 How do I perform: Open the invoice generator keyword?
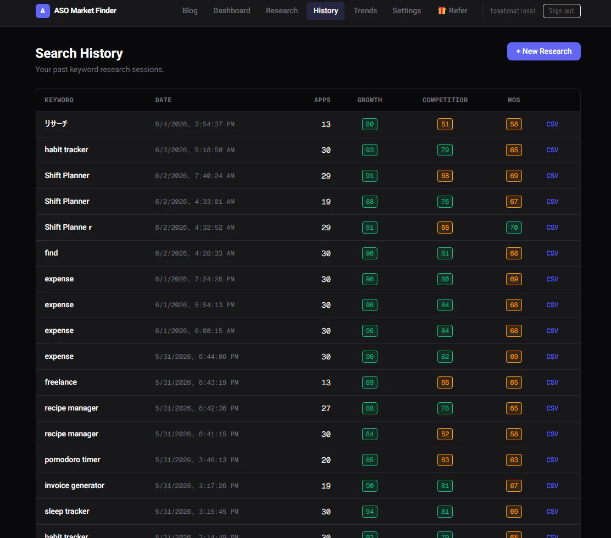point(74,485)
